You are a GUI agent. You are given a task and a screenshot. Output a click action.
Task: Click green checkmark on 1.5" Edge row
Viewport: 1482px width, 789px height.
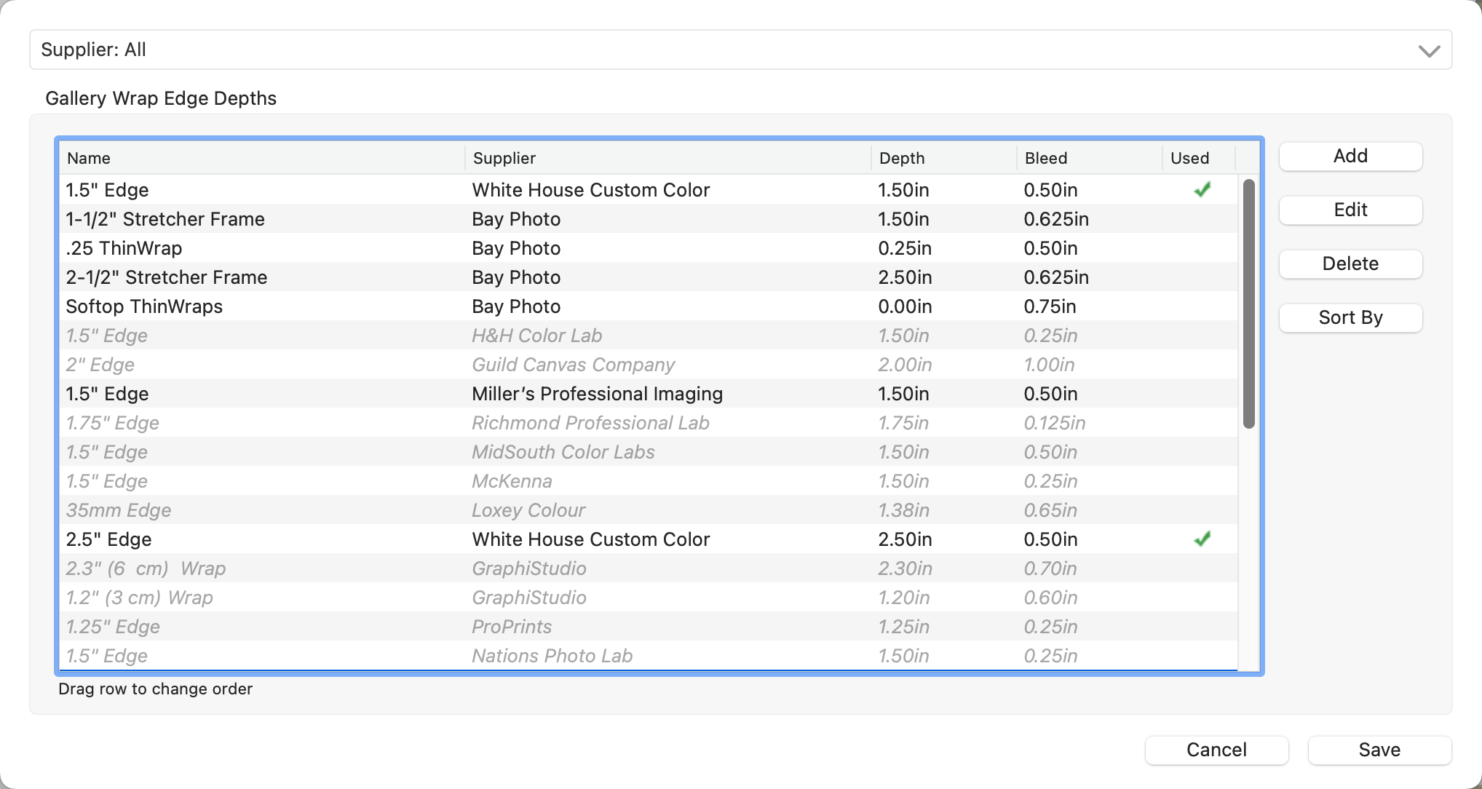click(1202, 190)
